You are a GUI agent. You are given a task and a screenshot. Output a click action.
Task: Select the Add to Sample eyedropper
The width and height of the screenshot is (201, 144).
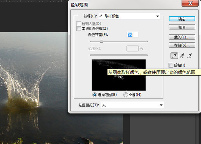(x=183, y=56)
